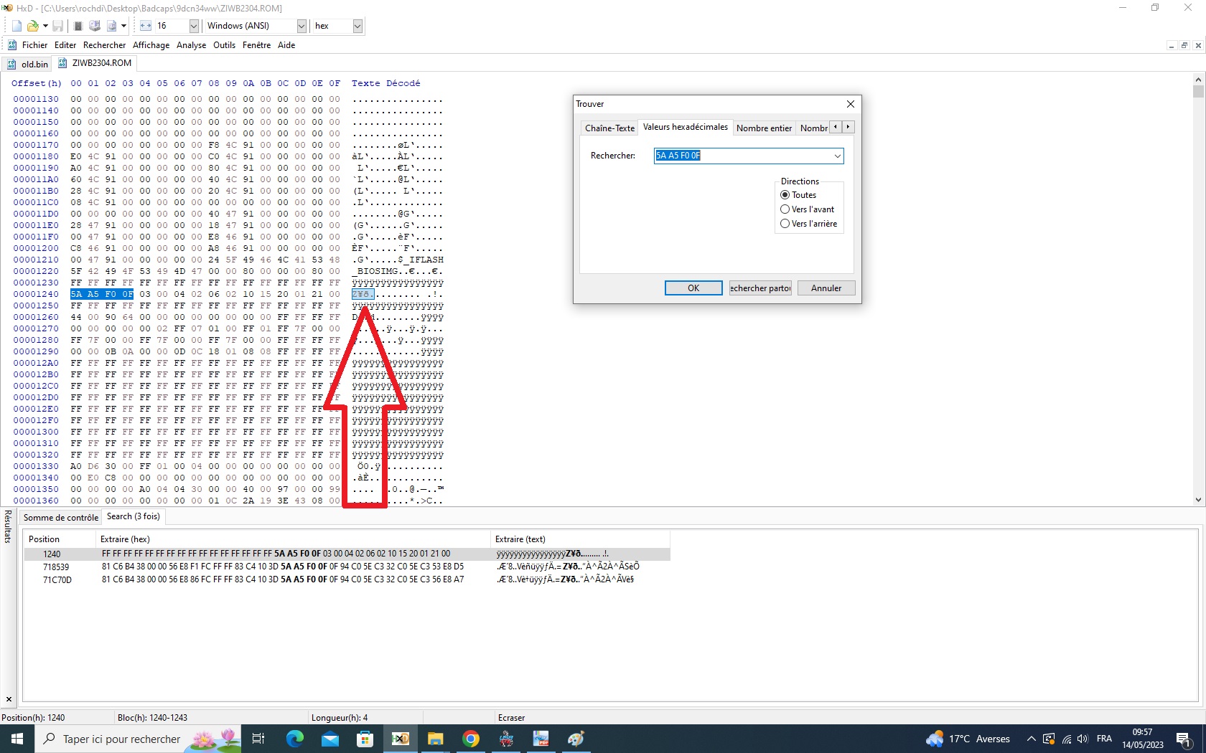1206x753 pixels.
Task: Click the open disk icon in toolbar
Action: coord(94,26)
